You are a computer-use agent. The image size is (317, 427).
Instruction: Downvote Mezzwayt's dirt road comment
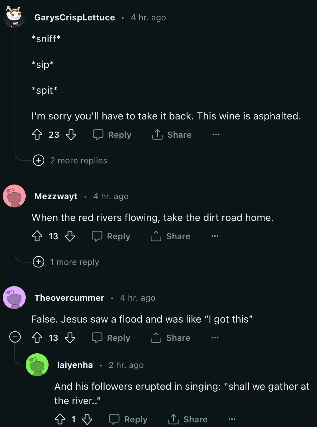[x=70, y=236]
